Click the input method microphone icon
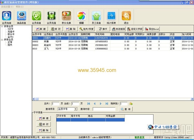Viewport: 194px width, 140px height. click(171, 127)
